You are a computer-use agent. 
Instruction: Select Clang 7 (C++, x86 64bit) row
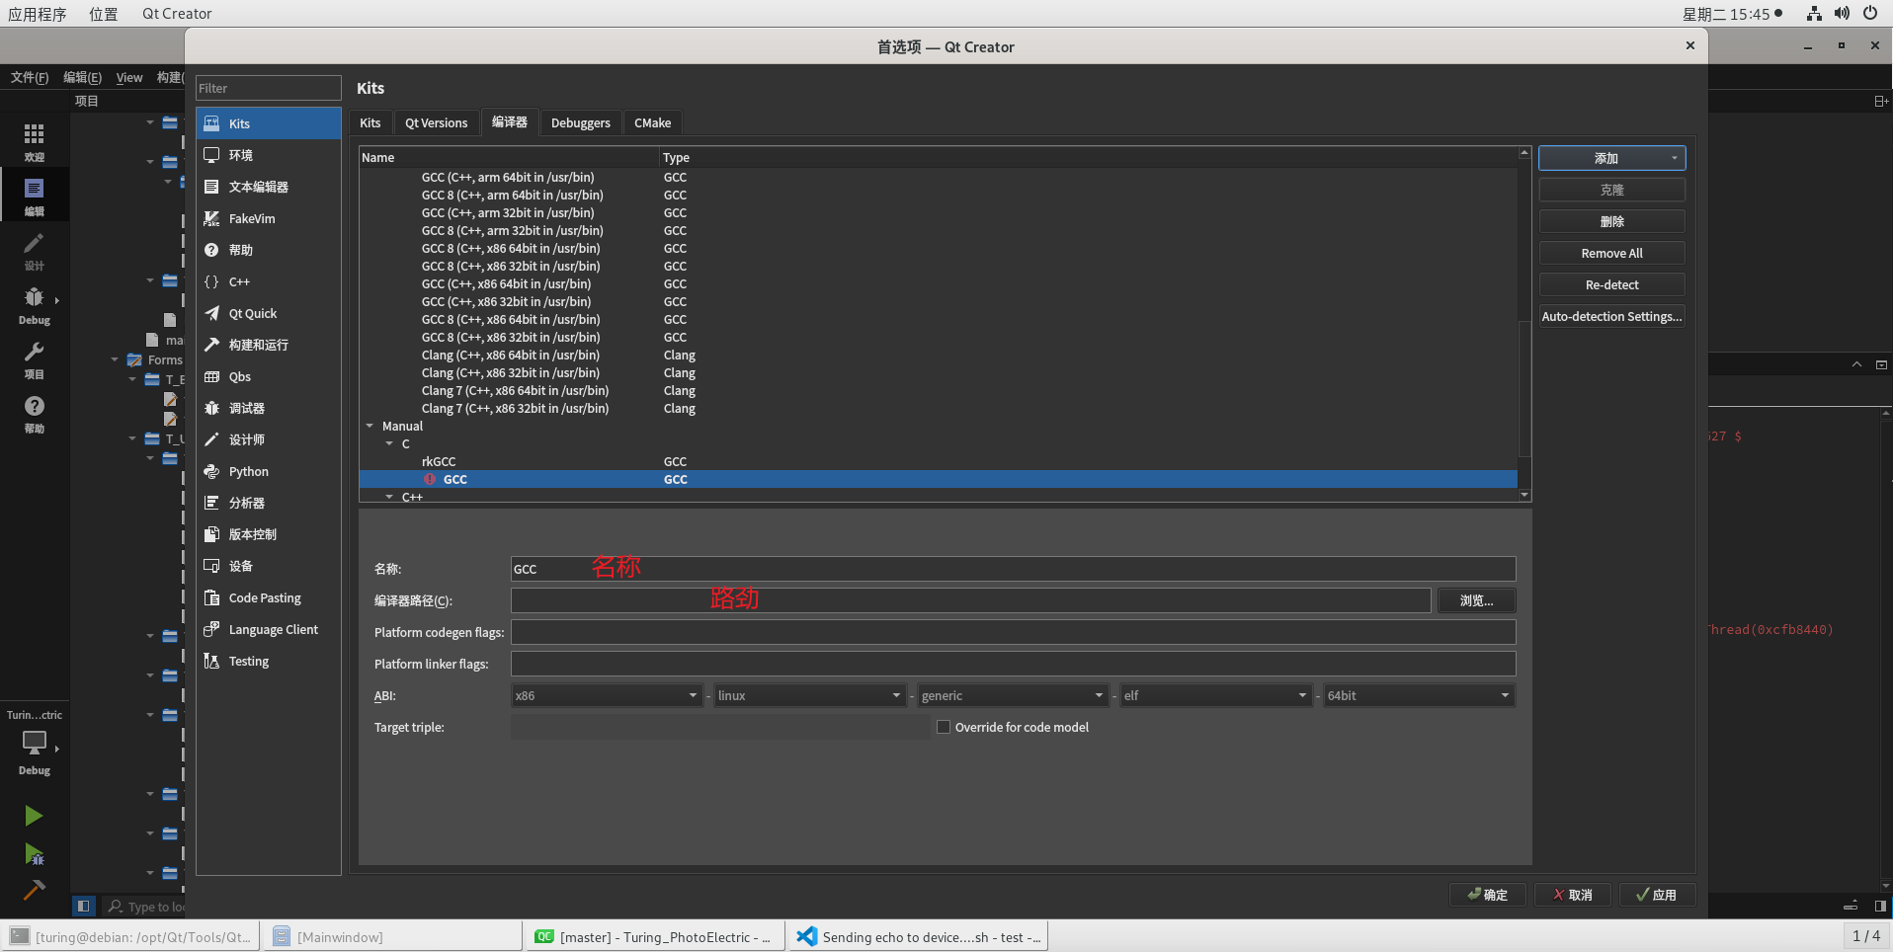938,390
